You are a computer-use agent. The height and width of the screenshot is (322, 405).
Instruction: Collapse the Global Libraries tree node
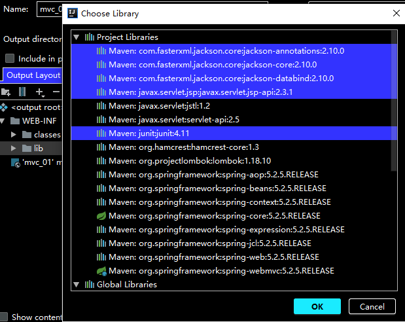[x=76, y=285]
